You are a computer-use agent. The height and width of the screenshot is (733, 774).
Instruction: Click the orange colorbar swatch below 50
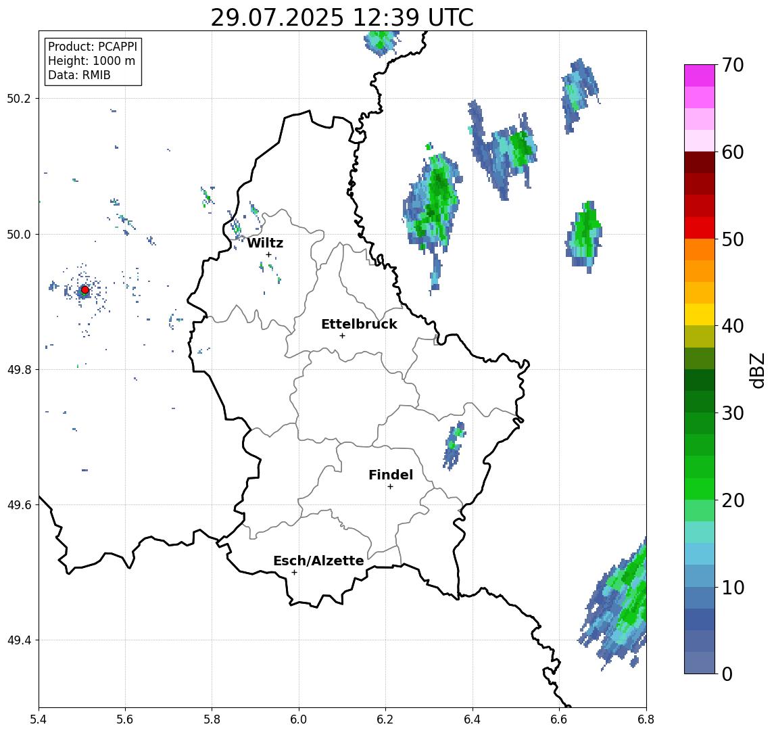(700, 250)
